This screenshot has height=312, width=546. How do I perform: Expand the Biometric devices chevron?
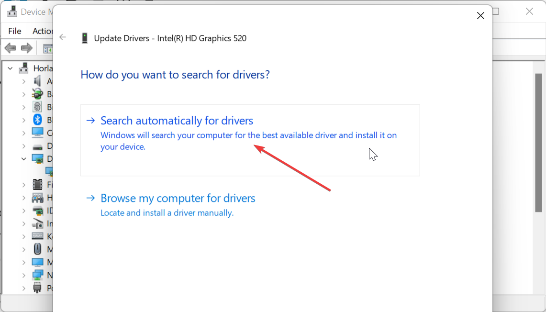pos(23,107)
